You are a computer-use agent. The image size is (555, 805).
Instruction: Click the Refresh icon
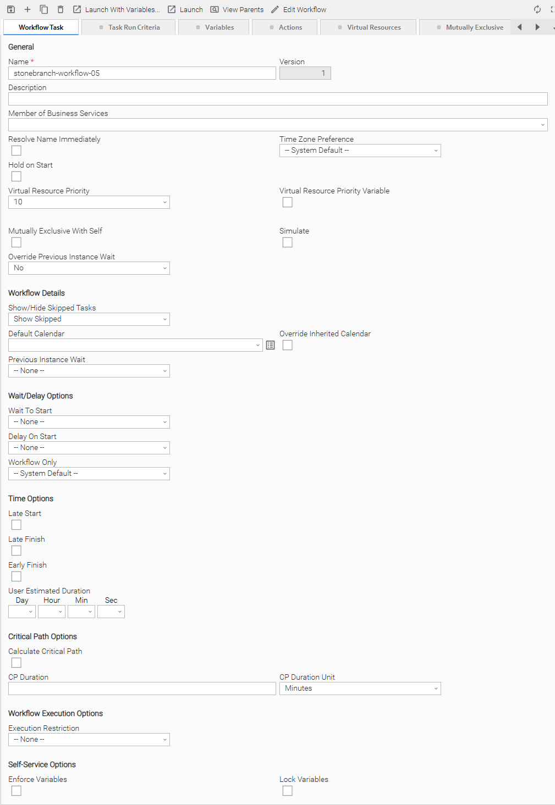pyautogui.click(x=537, y=9)
